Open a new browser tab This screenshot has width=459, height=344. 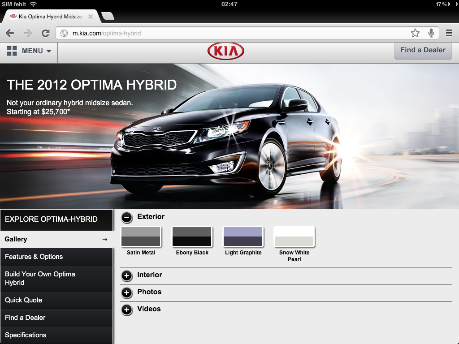pyautogui.click(x=108, y=17)
